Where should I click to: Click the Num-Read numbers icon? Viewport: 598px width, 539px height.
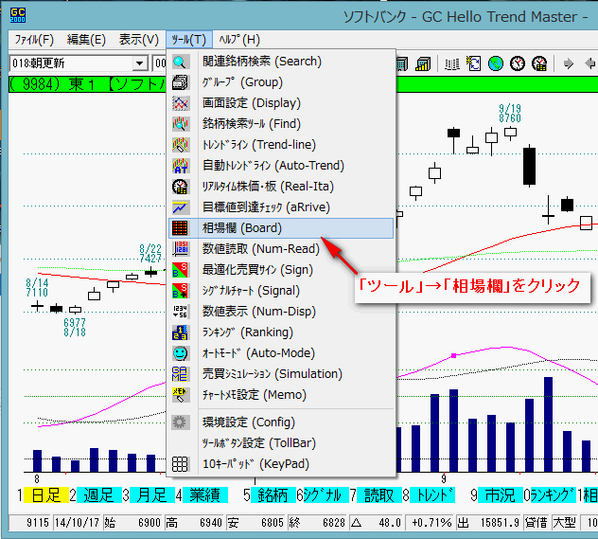(x=180, y=249)
